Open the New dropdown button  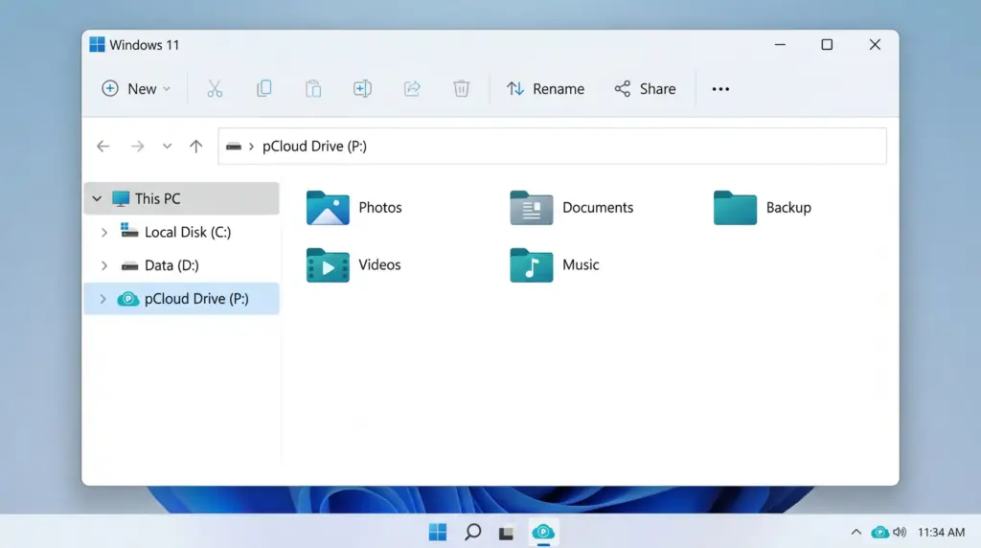pyautogui.click(x=136, y=89)
